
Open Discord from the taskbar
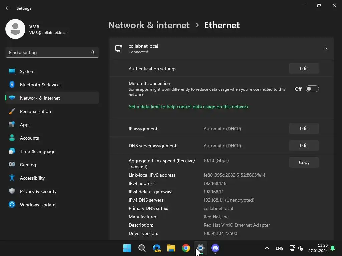pyautogui.click(x=215, y=248)
